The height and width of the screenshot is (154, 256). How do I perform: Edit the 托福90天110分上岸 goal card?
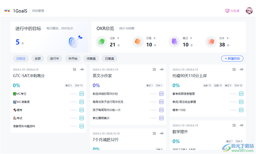coord(234,70)
